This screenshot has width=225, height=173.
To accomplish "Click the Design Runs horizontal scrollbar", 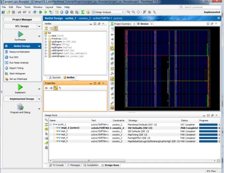I will point(89,161).
